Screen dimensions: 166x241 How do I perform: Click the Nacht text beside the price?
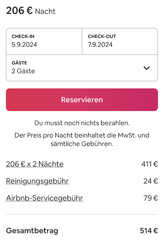(x=45, y=11)
